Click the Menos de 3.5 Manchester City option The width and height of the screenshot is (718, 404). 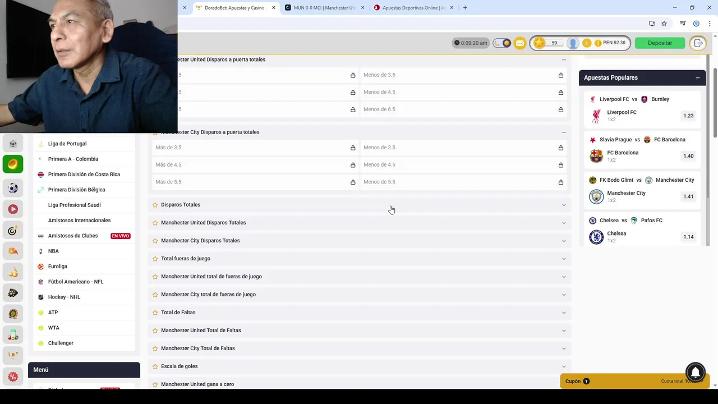463,148
